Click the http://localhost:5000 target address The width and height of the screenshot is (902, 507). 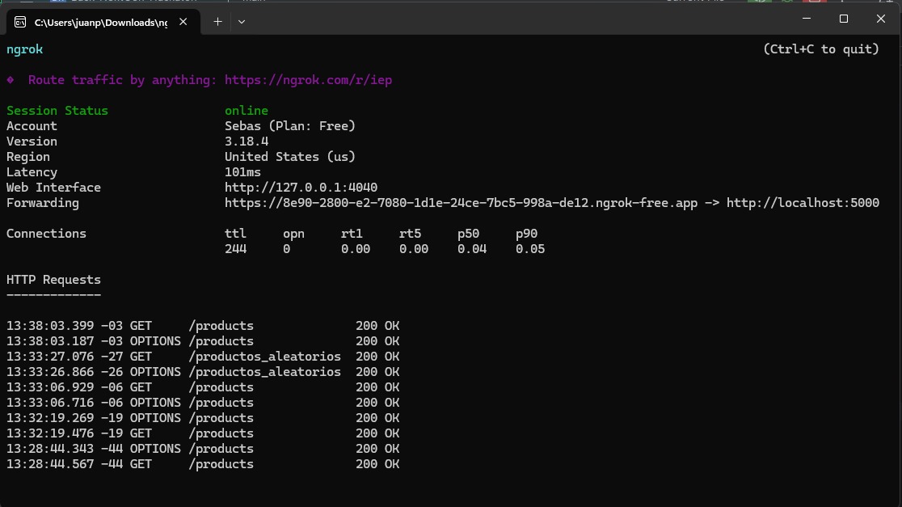(x=803, y=203)
